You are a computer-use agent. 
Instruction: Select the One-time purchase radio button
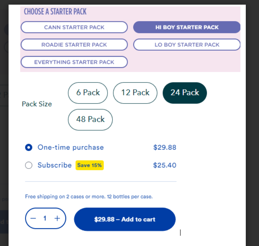point(29,147)
